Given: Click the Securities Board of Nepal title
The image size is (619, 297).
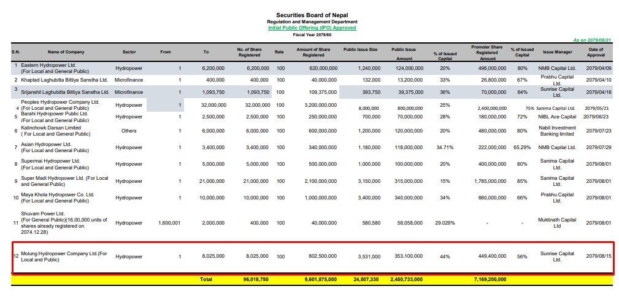Looking at the screenshot, I should [x=312, y=15].
